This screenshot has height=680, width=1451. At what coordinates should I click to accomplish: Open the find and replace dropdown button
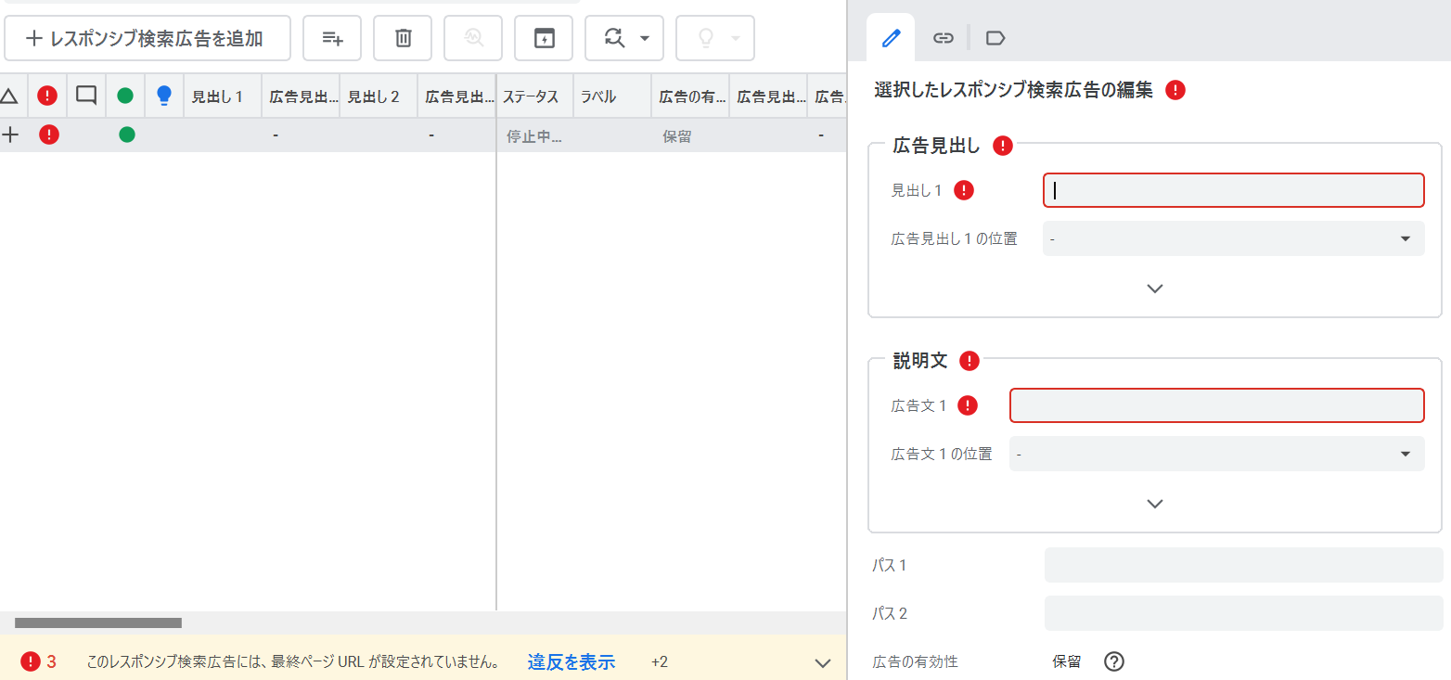pyautogui.click(x=623, y=38)
